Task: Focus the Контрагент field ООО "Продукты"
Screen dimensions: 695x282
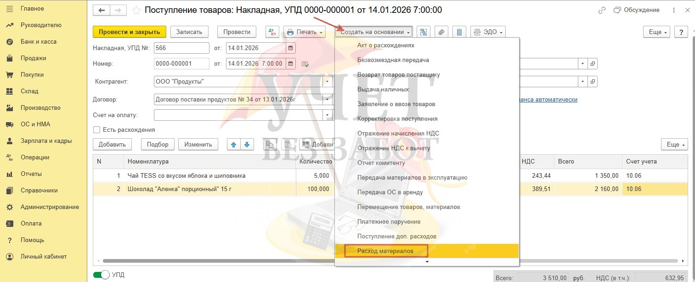Action: pos(239,82)
